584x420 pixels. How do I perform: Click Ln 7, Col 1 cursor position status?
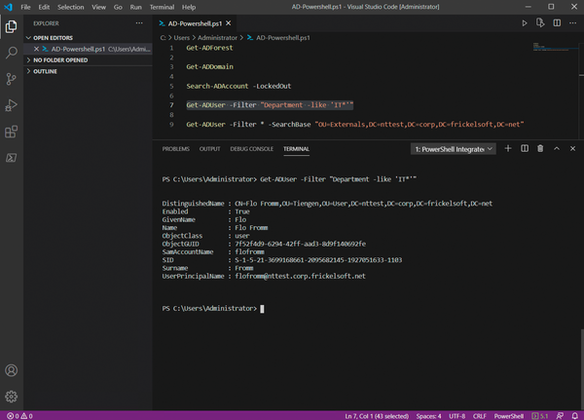[x=377, y=416]
